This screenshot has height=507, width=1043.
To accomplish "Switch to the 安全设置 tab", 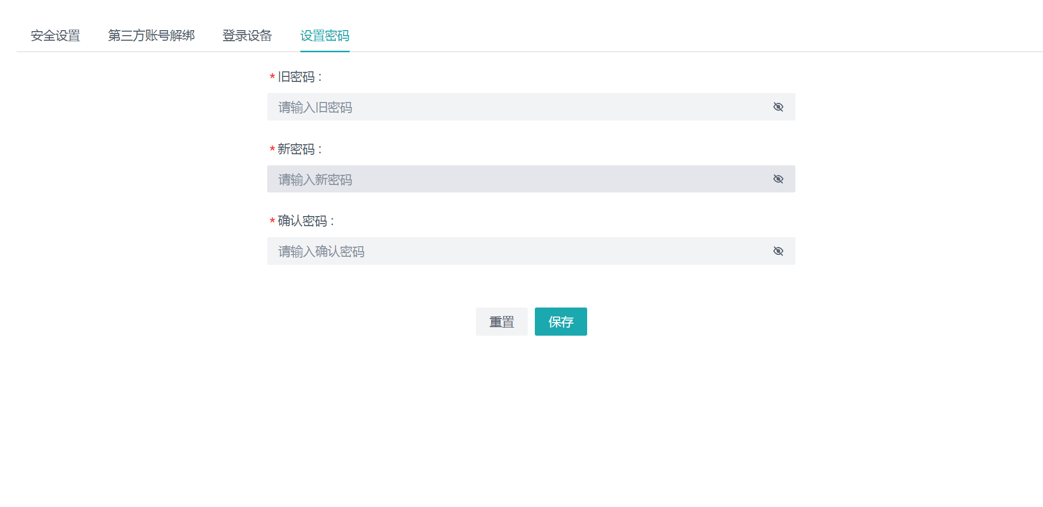I will coord(55,36).
